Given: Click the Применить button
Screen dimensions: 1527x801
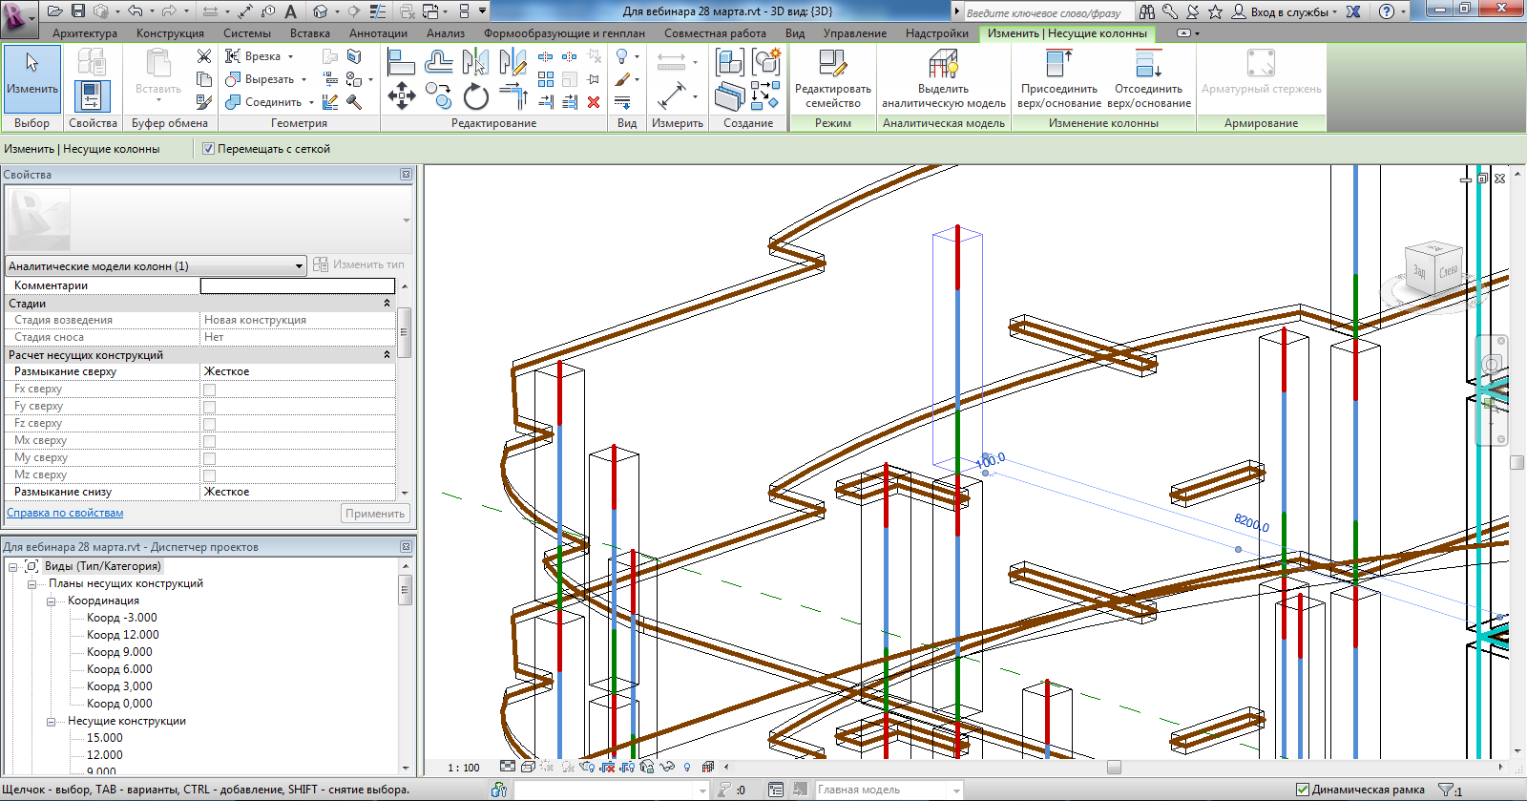Looking at the screenshot, I should (x=375, y=514).
